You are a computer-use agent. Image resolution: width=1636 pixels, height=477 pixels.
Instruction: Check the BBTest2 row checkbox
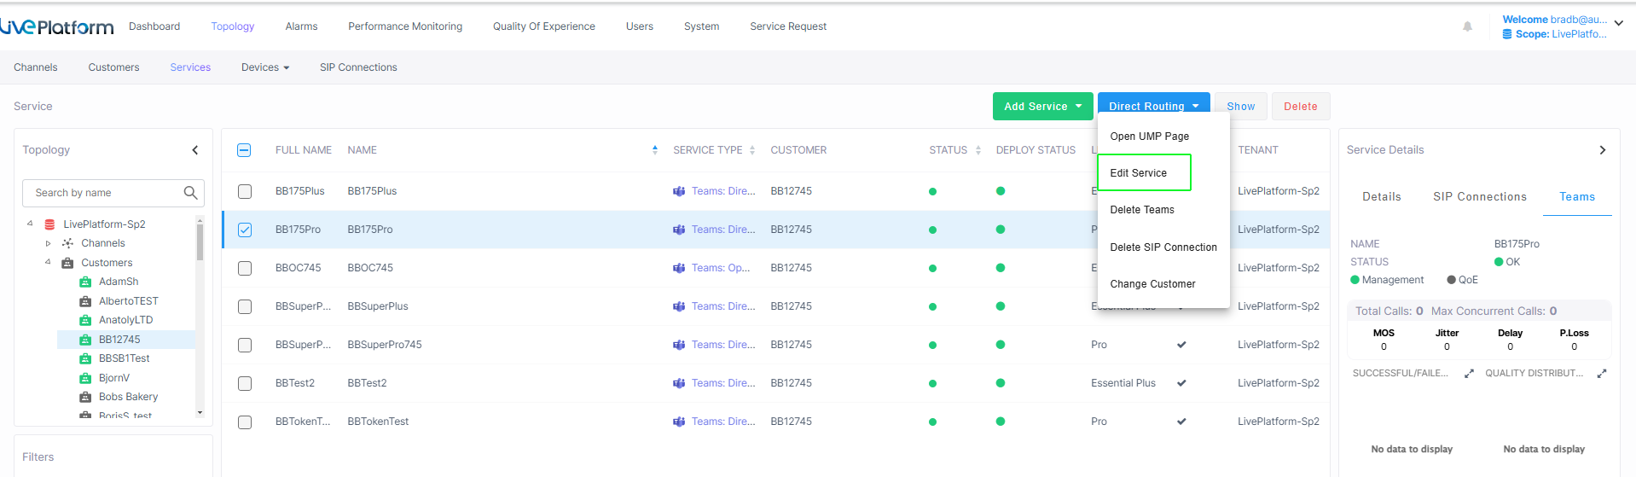tap(245, 383)
